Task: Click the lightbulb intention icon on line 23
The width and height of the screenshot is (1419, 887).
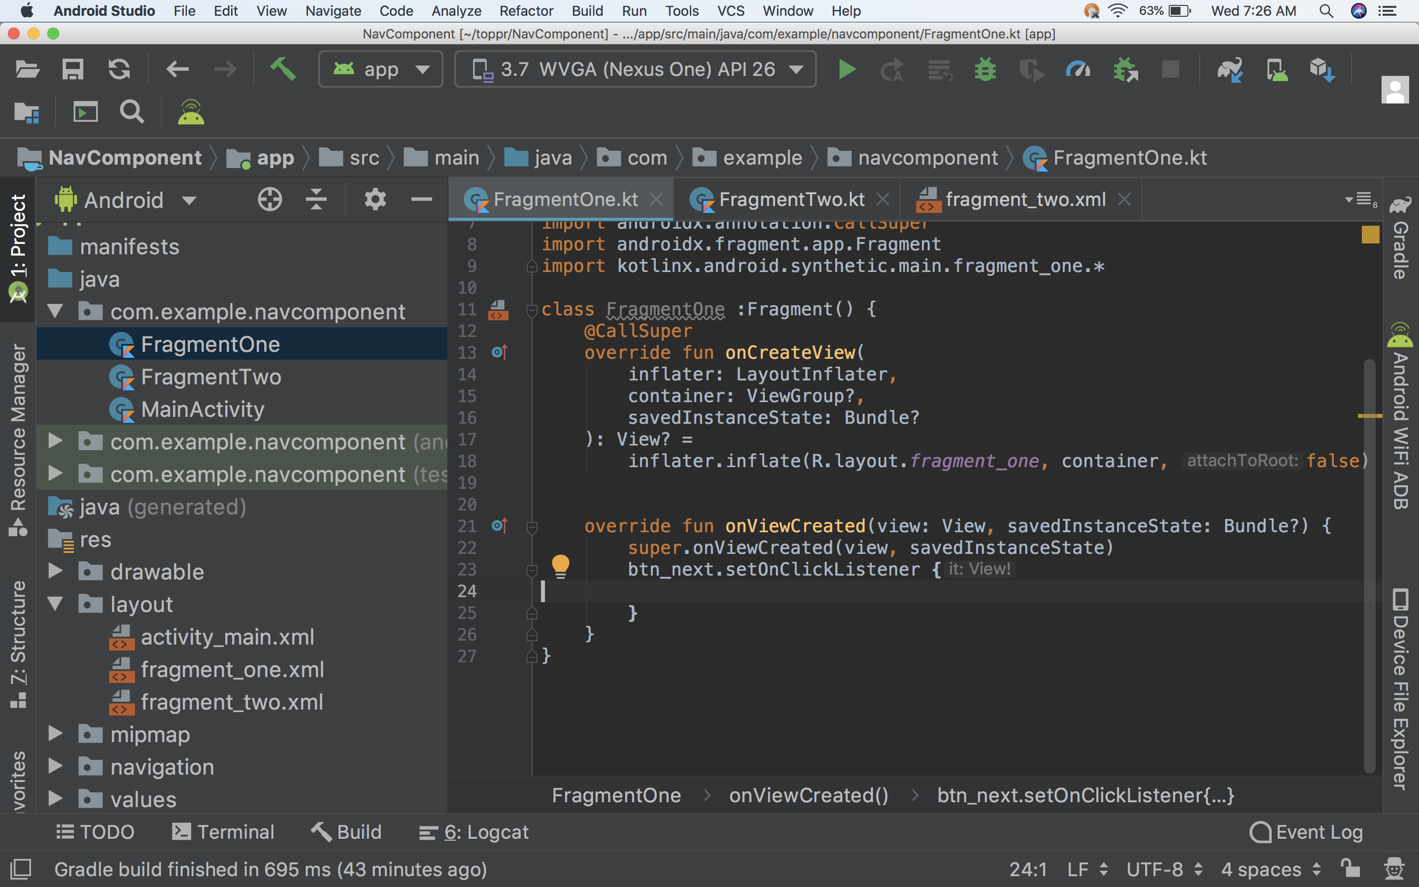Action: click(x=560, y=566)
